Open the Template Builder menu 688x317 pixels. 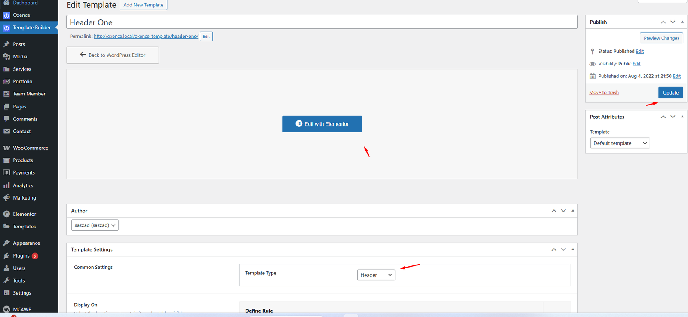click(31, 28)
